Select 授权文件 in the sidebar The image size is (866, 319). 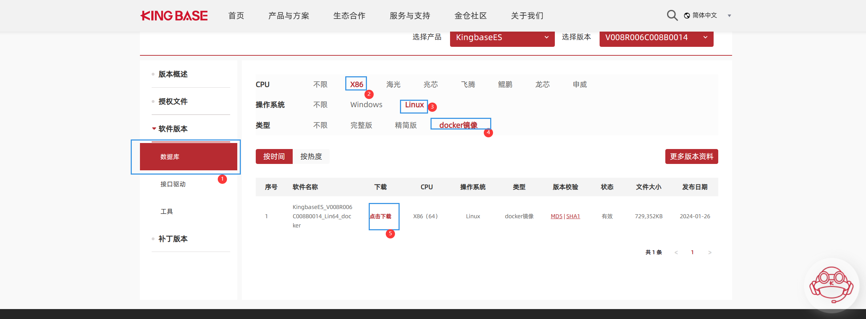tap(173, 101)
